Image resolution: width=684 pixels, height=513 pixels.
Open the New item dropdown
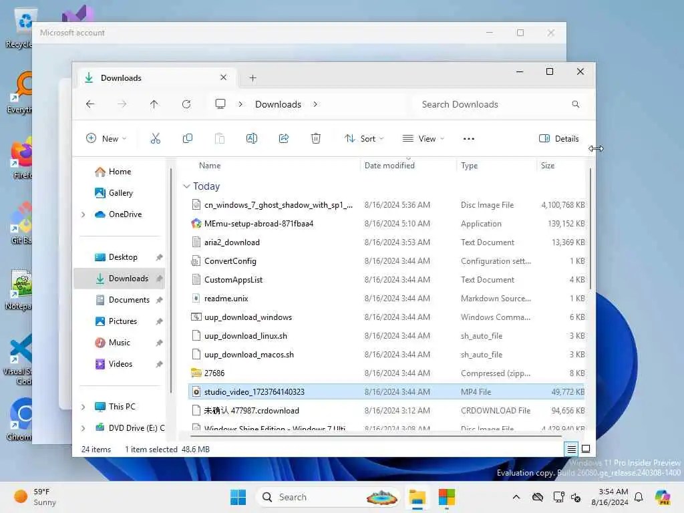(106, 139)
